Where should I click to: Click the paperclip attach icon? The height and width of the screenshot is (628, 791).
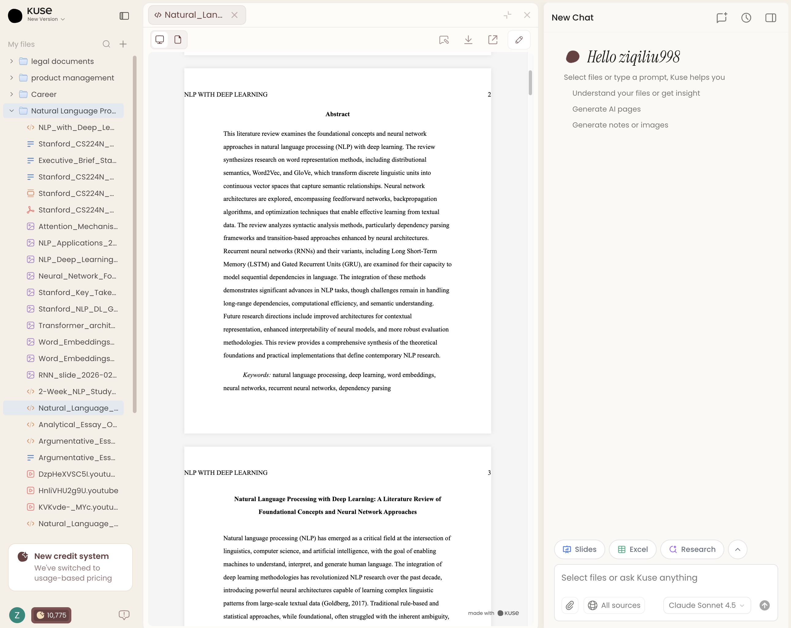569,605
